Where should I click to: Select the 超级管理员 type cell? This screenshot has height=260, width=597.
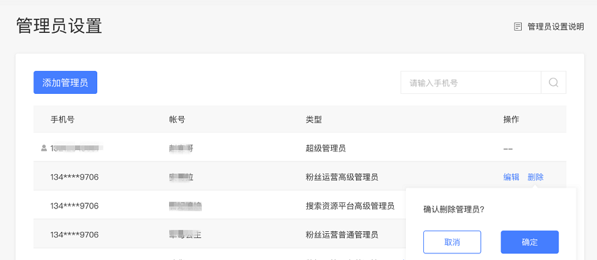click(x=325, y=148)
